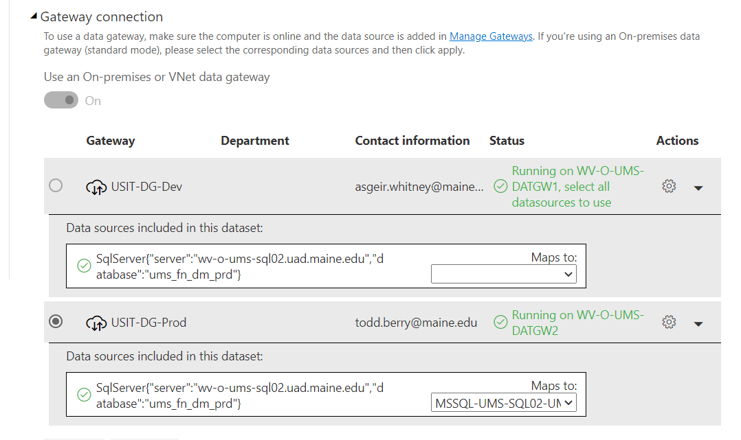
Task: Click checkmark icon of Dev SqlServer data source
Action: click(84, 266)
